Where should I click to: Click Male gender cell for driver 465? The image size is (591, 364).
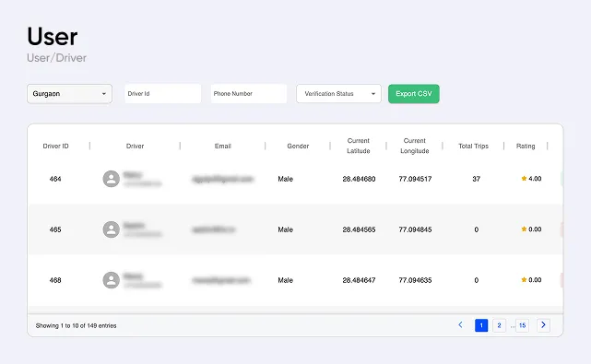pos(285,229)
